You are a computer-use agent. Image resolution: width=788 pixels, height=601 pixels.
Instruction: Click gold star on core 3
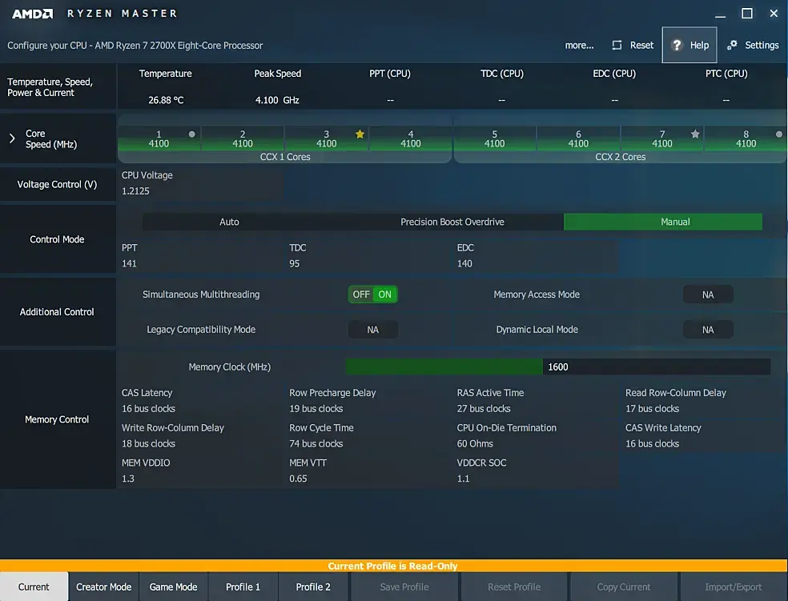click(360, 134)
